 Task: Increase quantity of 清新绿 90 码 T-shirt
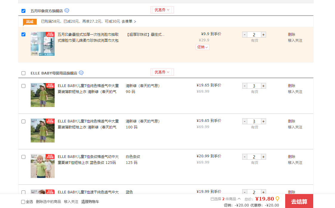(x=263, y=86)
